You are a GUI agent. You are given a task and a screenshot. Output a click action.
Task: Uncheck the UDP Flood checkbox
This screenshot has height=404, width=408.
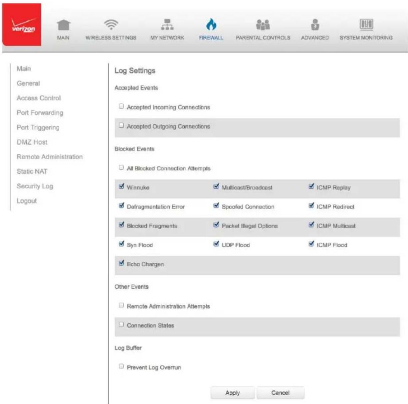216,244
